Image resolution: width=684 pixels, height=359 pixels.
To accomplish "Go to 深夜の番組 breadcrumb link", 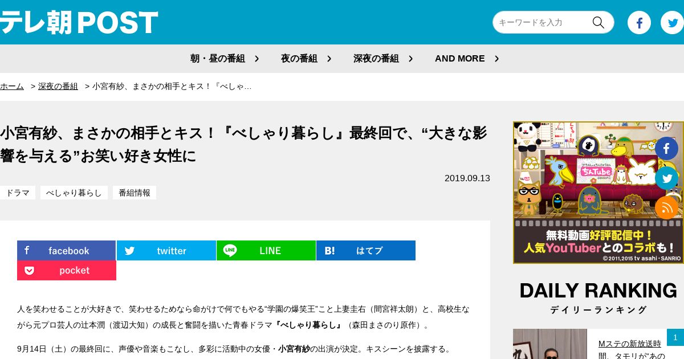I will tap(58, 86).
